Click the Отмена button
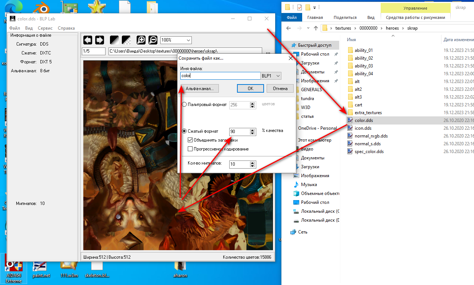This screenshot has width=474, height=285. click(280, 89)
